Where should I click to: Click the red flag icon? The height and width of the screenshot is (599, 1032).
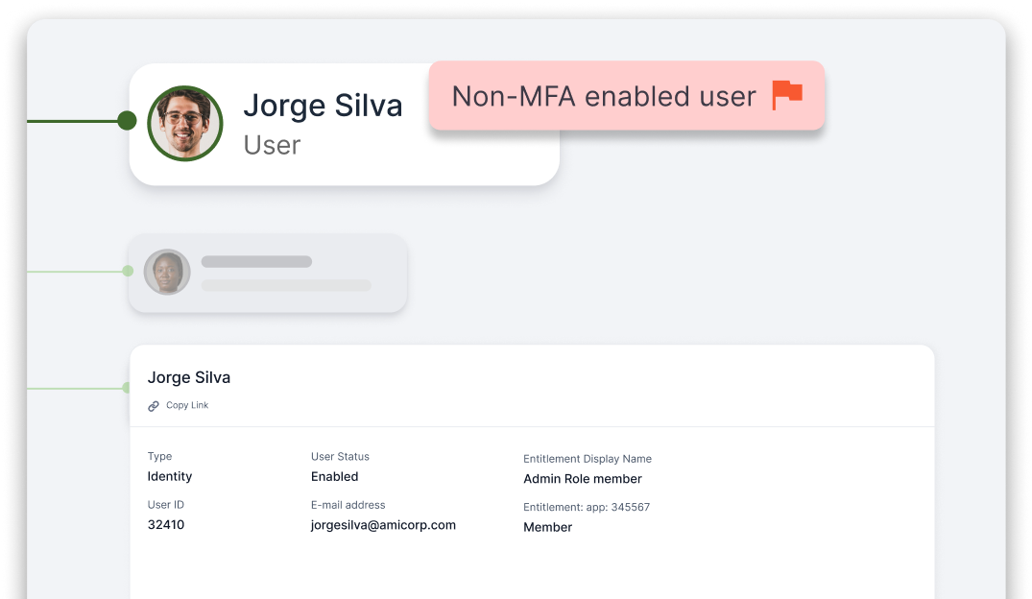point(787,95)
